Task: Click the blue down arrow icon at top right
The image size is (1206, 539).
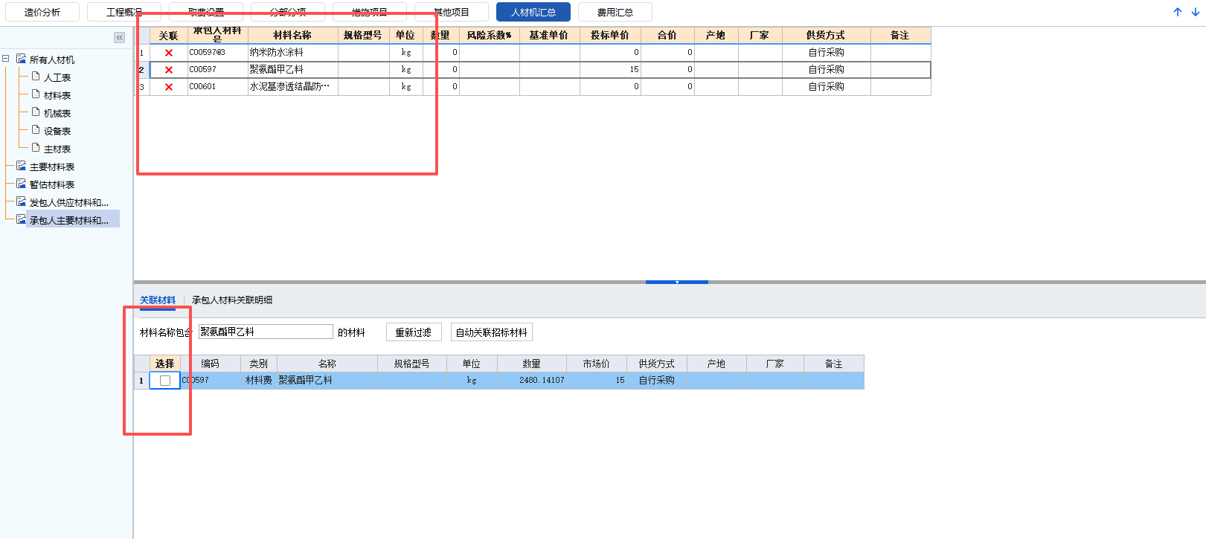Action: point(1196,12)
